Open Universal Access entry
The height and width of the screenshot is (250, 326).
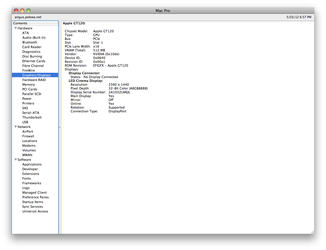(35, 211)
